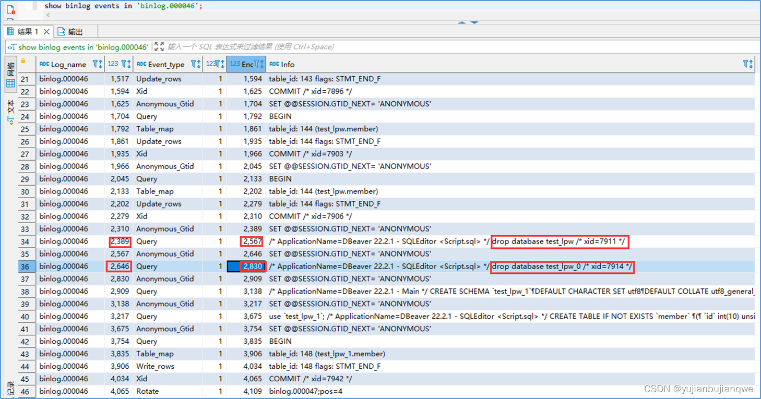
Task: Click the expand-to-fullscreen filter panel icon
Action: tap(159, 46)
